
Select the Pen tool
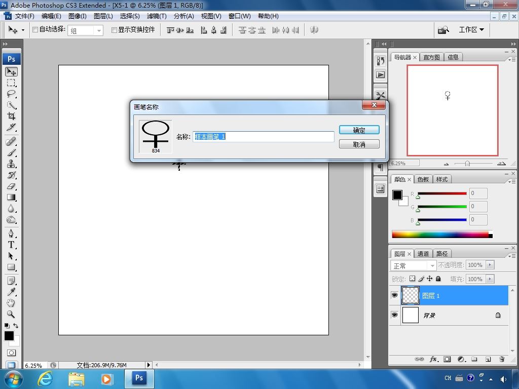11,234
